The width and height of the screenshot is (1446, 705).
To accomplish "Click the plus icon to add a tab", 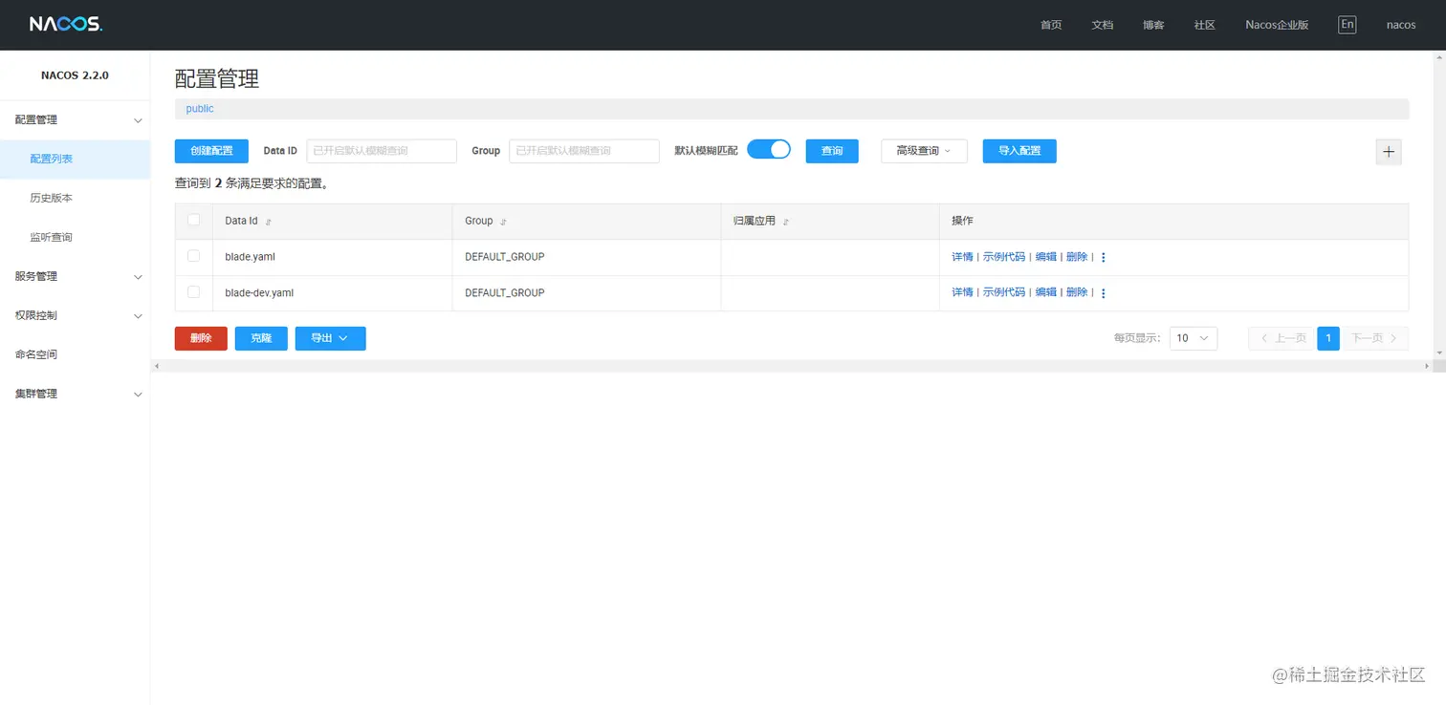I will pyautogui.click(x=1389, y=152).
